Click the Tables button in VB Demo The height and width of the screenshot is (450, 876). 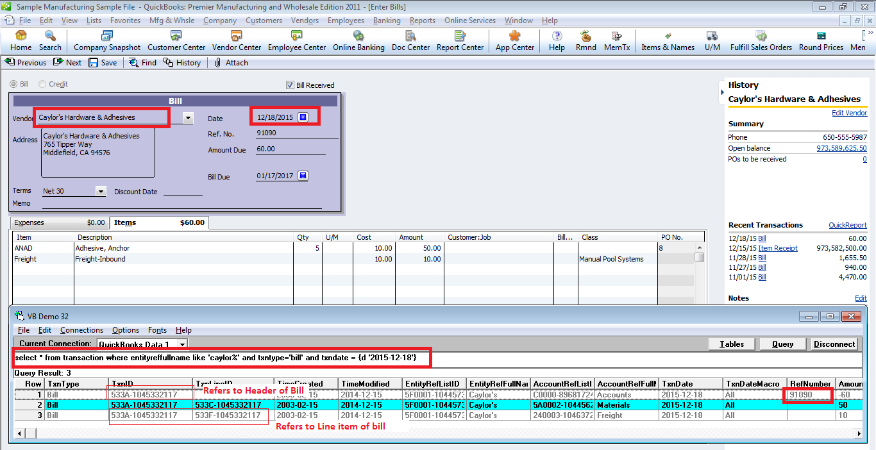tap(732, 344)
